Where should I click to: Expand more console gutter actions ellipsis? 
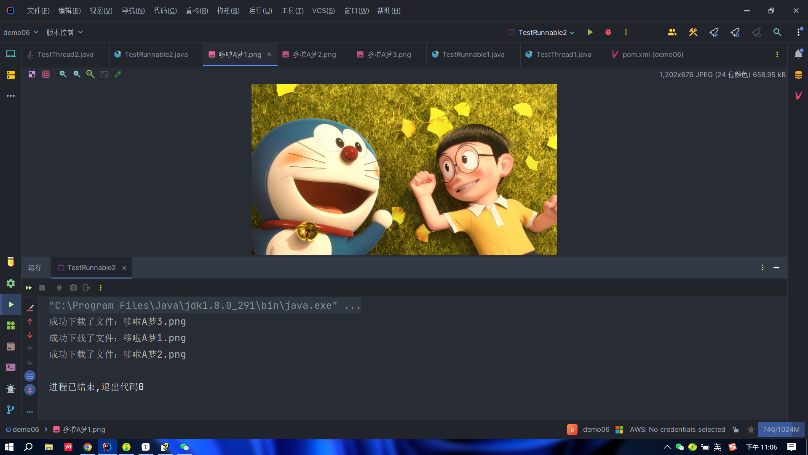coord(30,412)
